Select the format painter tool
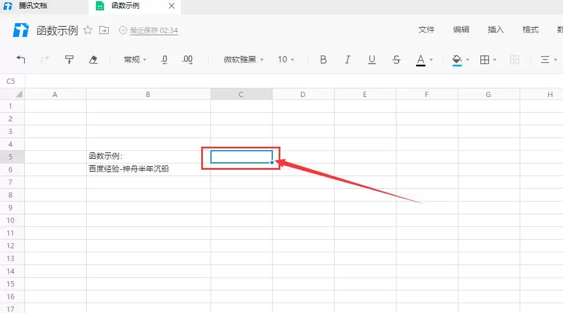This screenshot has height=313, width=563. [69, 59]
